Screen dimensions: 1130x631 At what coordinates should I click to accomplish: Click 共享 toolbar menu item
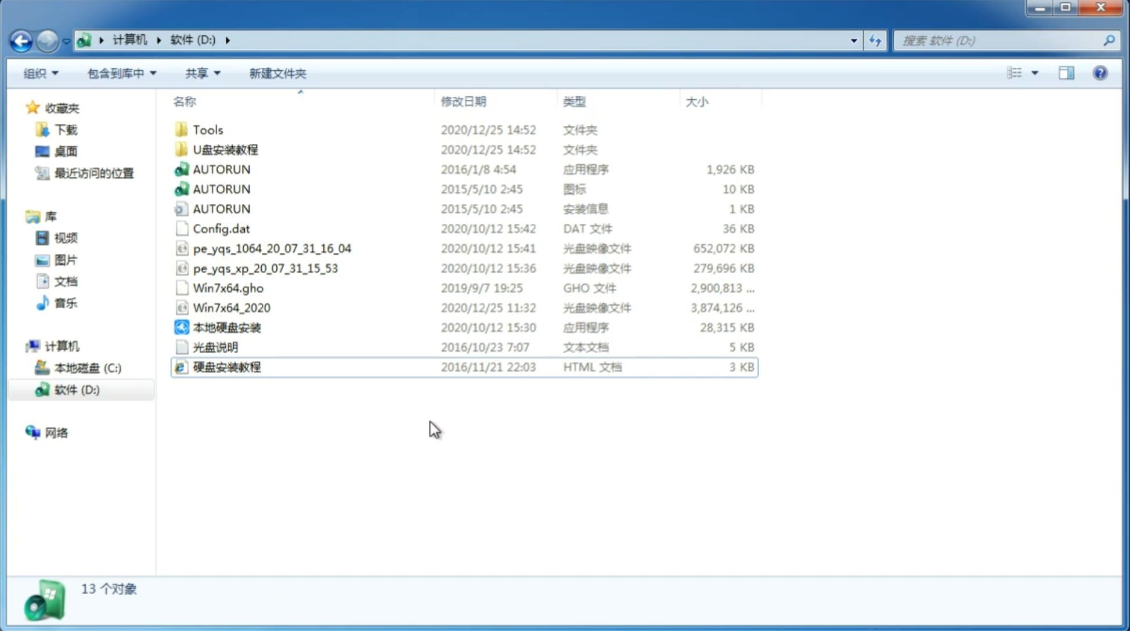click(201, 73)
